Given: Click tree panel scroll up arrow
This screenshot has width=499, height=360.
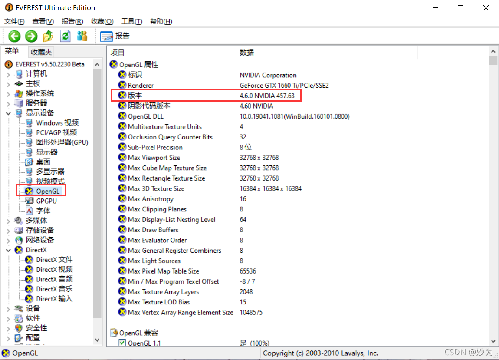Looking at the screenshot, I should (97, 65).
